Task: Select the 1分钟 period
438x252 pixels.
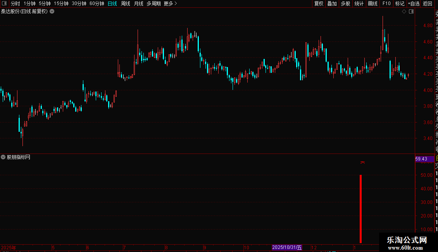Action: pyautogui.click(x=29, y=3)
